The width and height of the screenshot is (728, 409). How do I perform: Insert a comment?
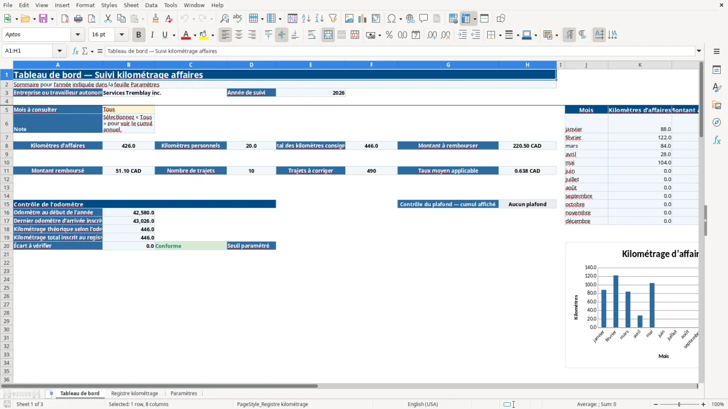tap(423, 19)
